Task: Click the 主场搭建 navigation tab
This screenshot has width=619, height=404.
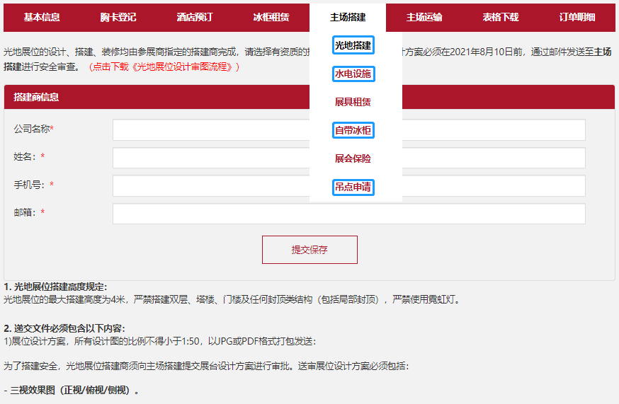Action: point(348,18)
